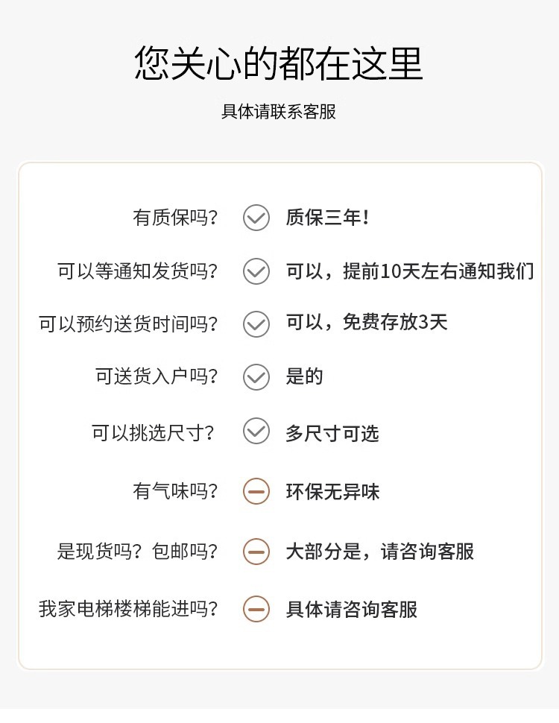Viewport: 559px width, 723px height.
Task: Click the minus icon beside 环保无异味
Action: pyautogui.click(x=256, y=492)
